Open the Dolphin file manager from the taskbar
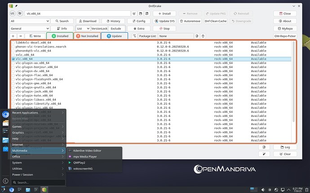310x193 pixels. (28, 190)
